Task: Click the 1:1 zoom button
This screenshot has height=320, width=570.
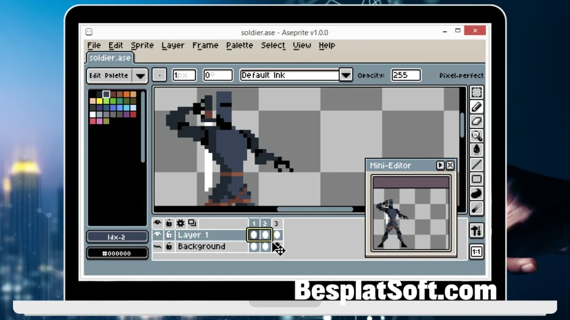Action: point(476,252)
